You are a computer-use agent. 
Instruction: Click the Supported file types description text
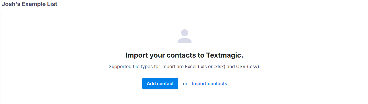[185, 67]
